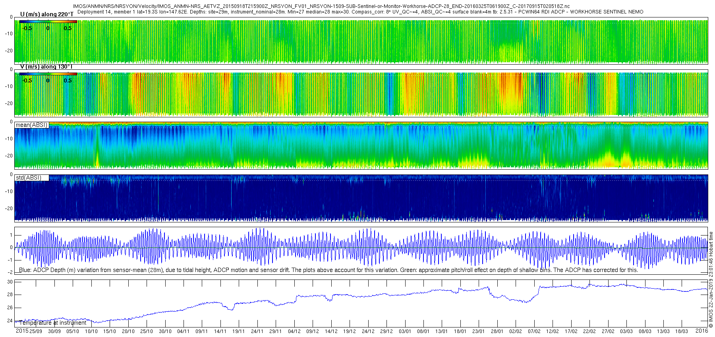Click the 2016 year label on the time axis
715x337 pixels.
click(x=701, y=331)
